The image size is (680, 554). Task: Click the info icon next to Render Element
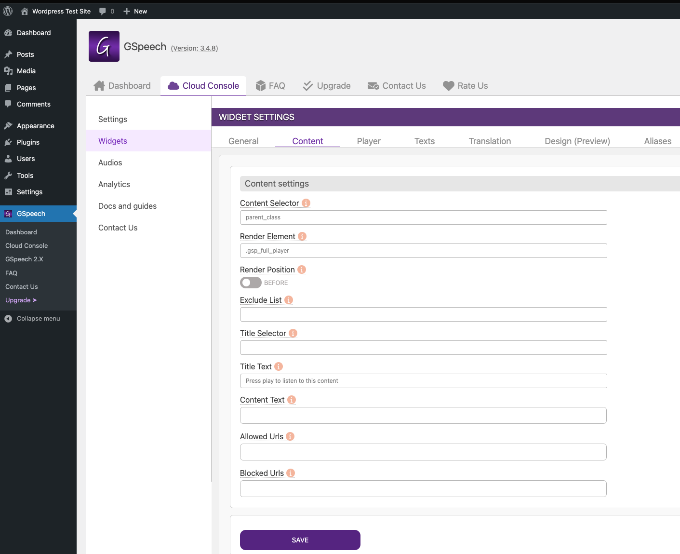302,236
